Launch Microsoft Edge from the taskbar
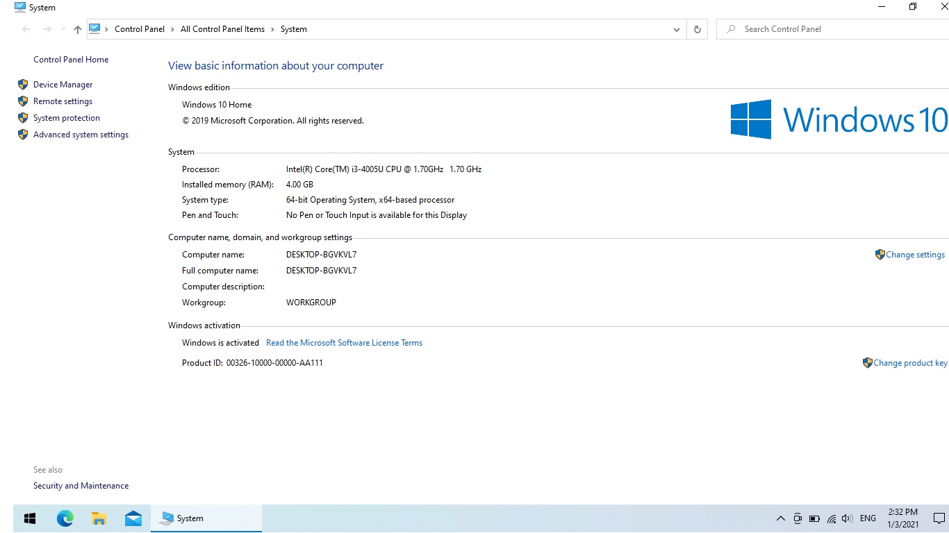Image resolution: width=949 pixels, height=533 pixels. [65, 518]
